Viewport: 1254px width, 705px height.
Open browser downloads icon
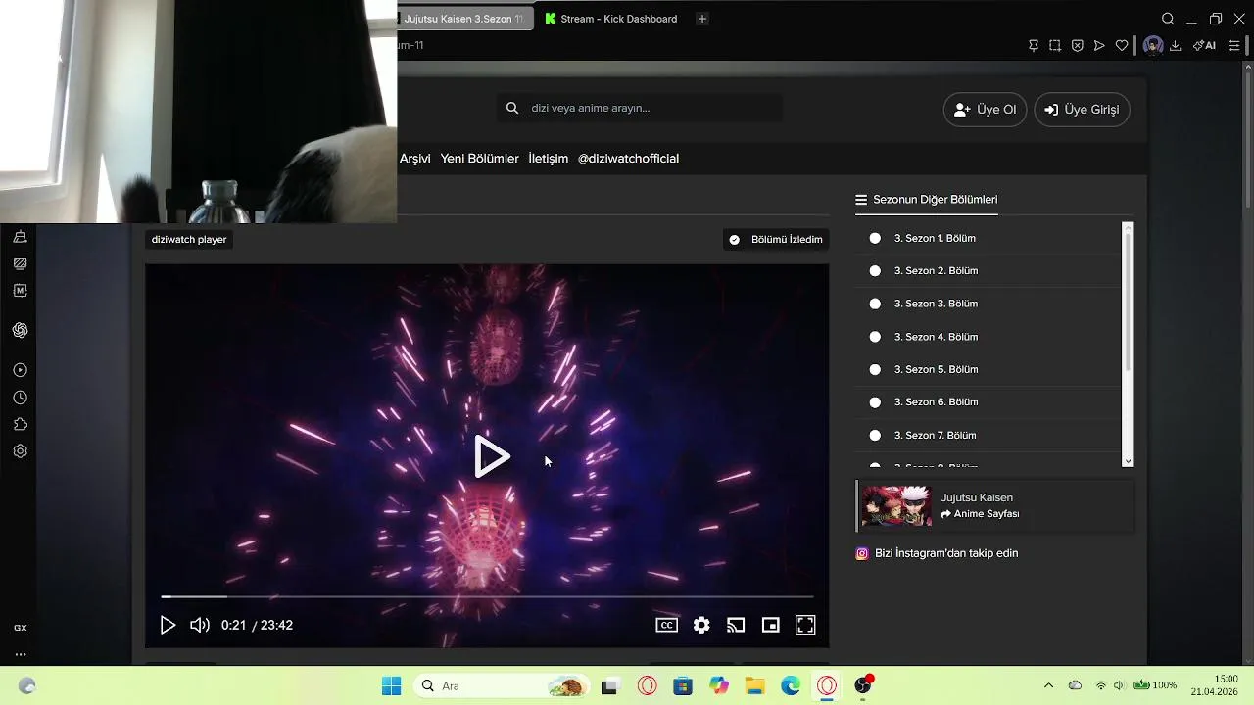pos(1175,45)
